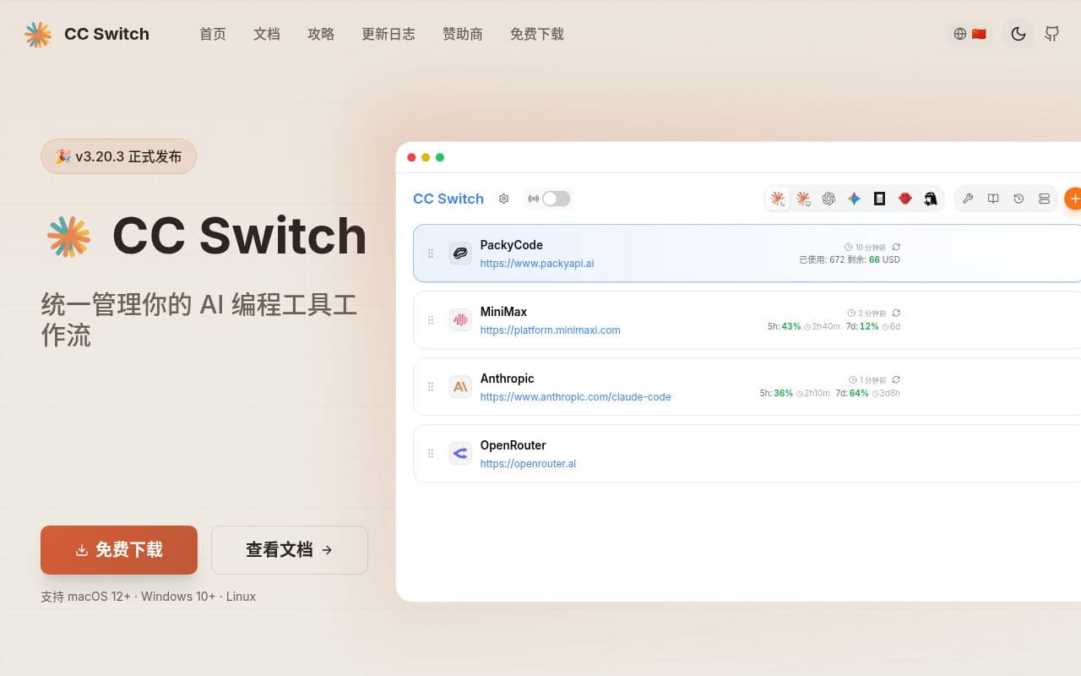Open the book prompts icon
Viewport: 1081px width, 676px height.
(x=993, y=199)
